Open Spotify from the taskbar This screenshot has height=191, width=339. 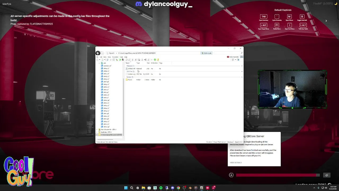pos(161,188)
